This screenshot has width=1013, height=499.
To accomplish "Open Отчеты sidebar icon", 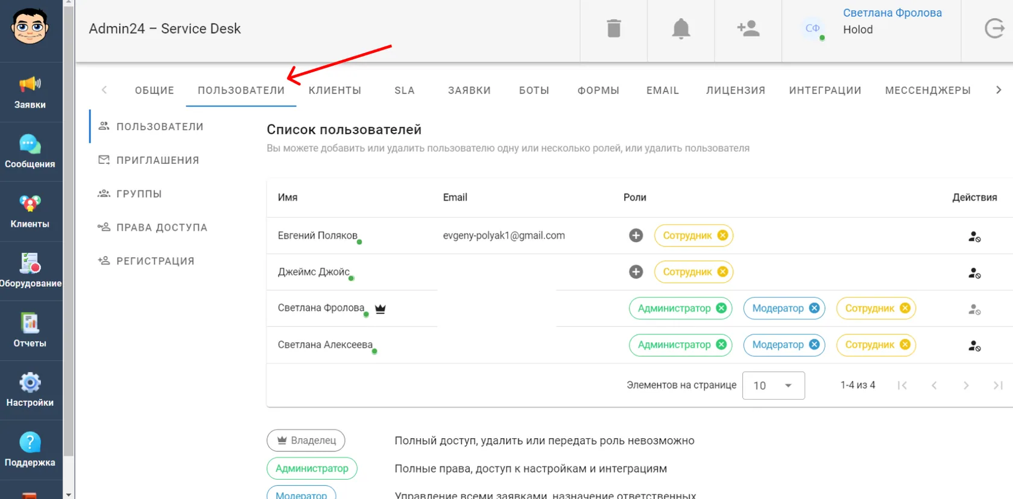I will pyautogui.click(x=30, y=330).
